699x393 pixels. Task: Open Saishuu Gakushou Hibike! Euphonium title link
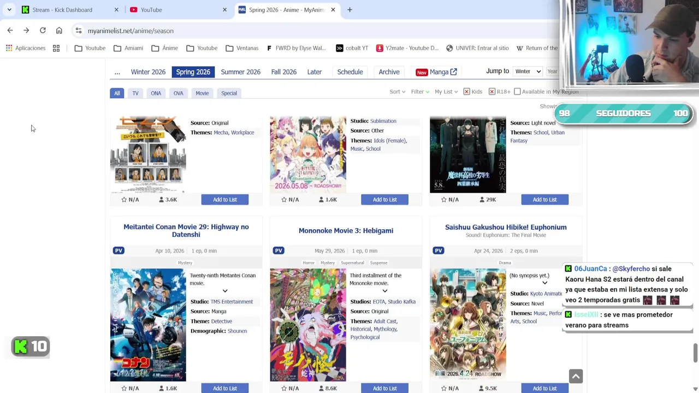[x=506, y=227]
